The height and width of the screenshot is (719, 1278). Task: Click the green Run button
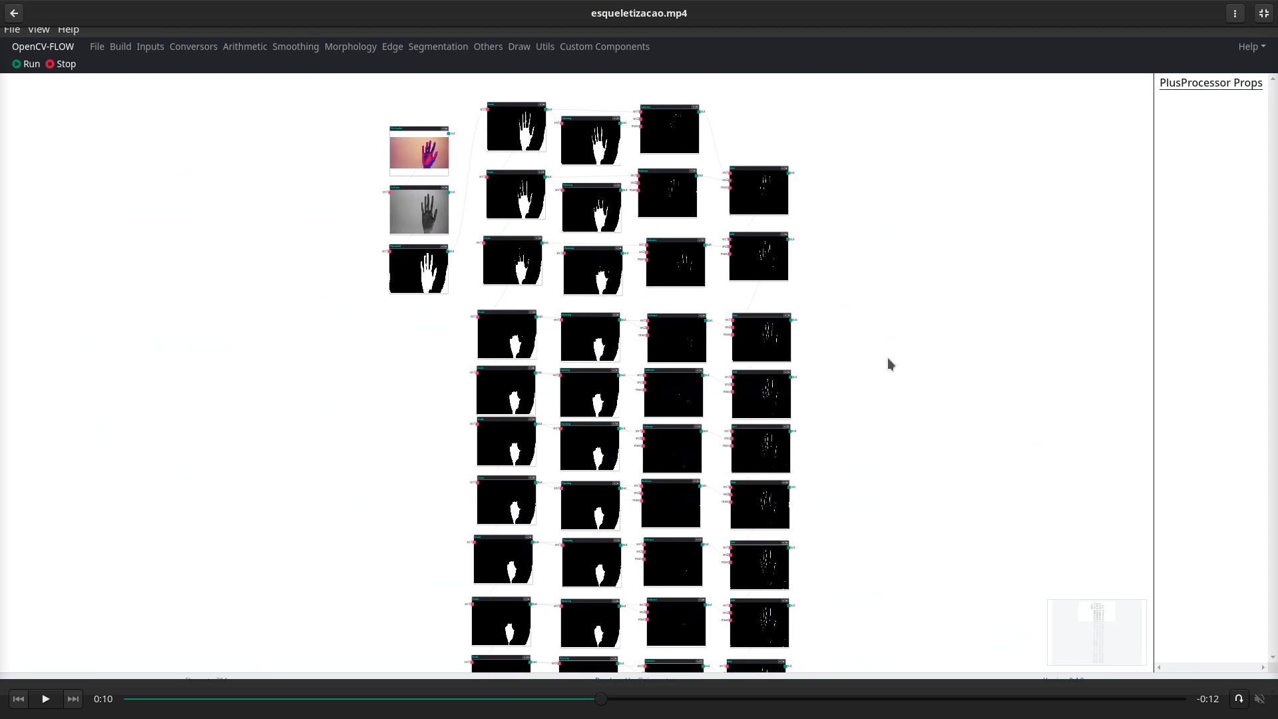click(26, 64)
